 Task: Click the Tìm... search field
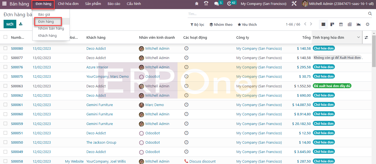(276, 14)
